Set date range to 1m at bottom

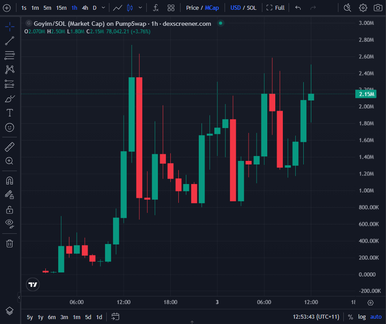point(76,317)
